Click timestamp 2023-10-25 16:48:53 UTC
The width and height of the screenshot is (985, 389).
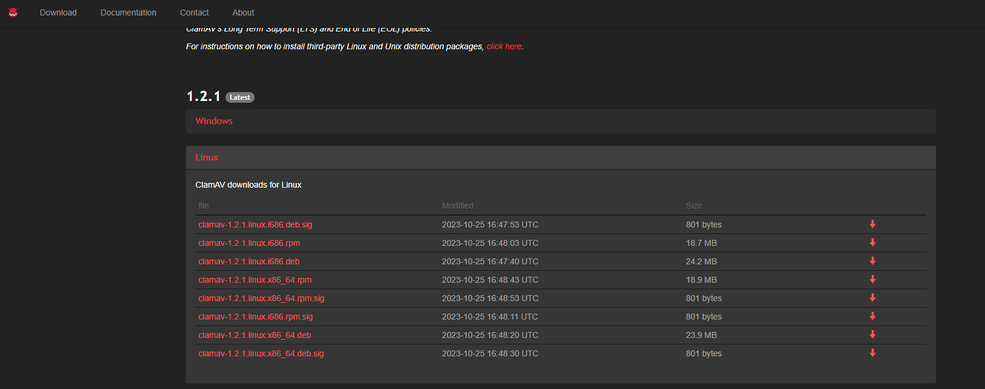pos(490,298)
